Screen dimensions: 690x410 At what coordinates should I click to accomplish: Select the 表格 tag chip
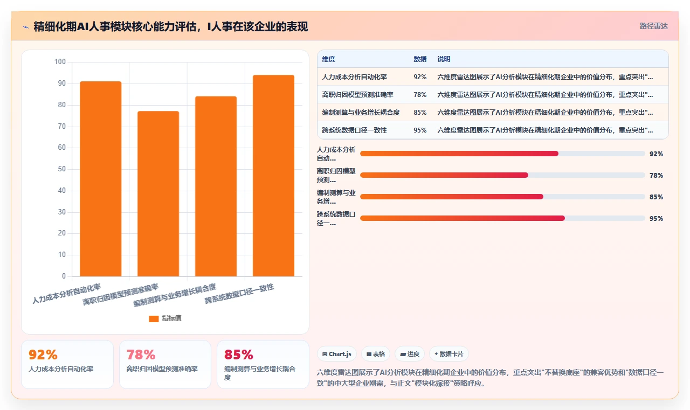pos(376,354)
